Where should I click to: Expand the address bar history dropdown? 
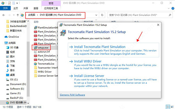pos(96,15)
